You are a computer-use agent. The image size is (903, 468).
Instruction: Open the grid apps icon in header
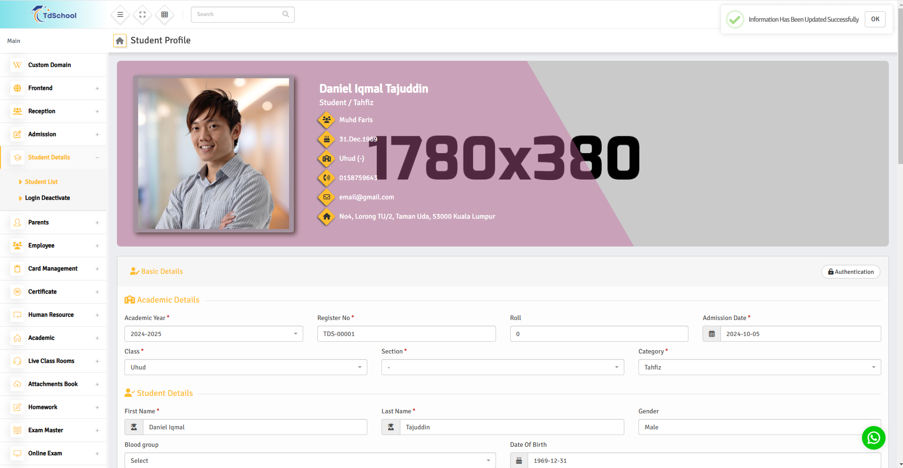165,15
